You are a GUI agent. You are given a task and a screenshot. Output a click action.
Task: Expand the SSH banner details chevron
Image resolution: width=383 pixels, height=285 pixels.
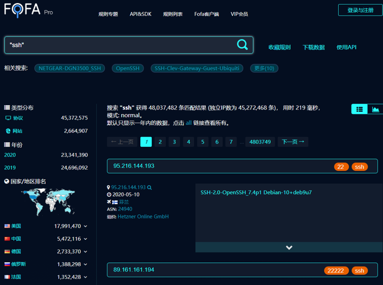289,247
